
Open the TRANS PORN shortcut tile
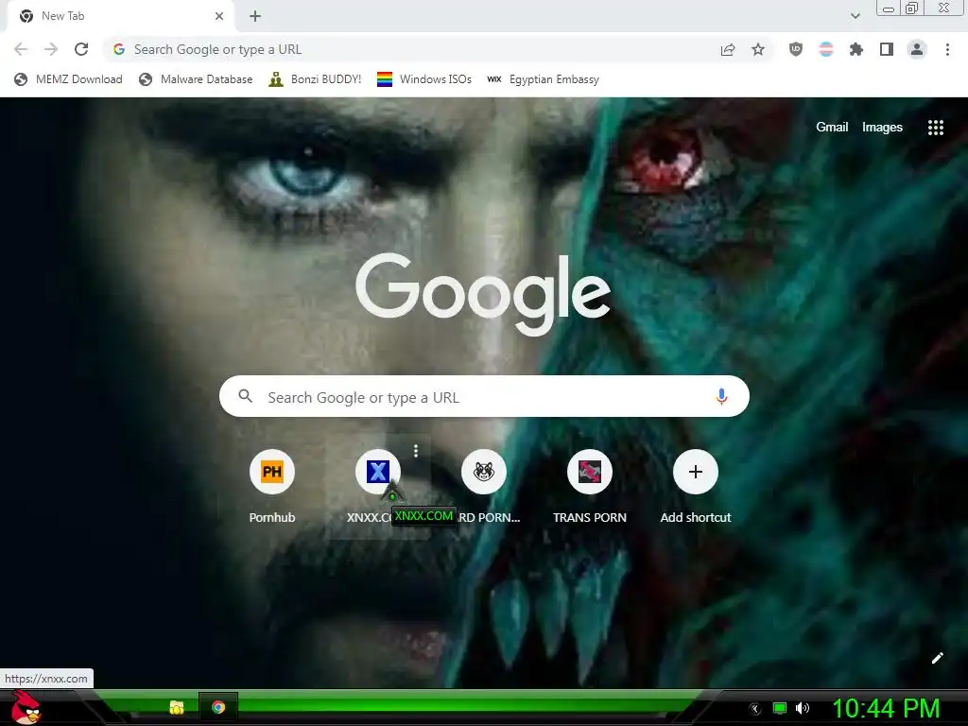tap(590, 487)
